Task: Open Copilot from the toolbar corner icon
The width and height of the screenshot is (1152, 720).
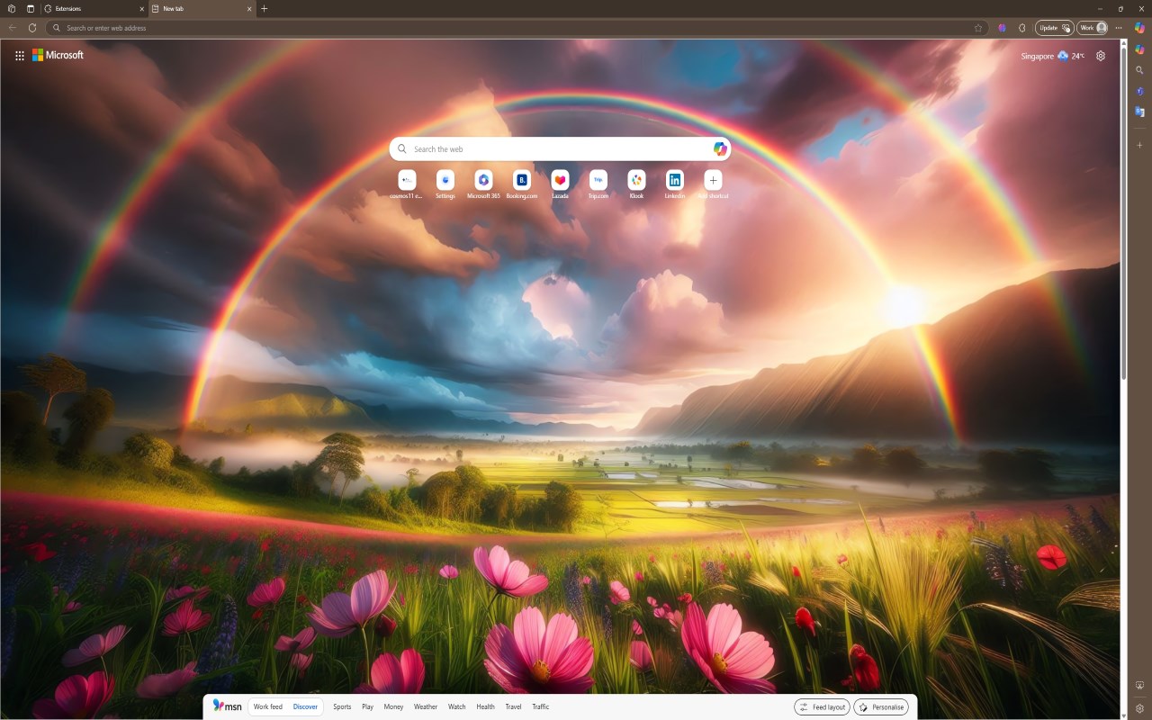Action: 1139,28
